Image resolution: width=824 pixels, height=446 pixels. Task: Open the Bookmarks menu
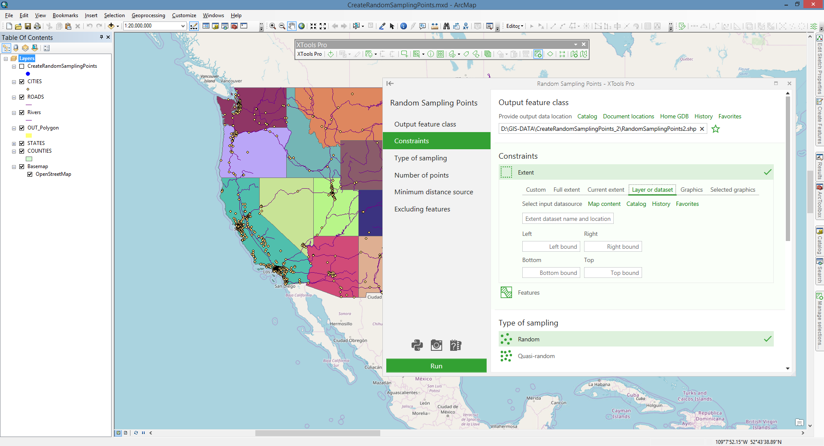(x=65, y=15)
